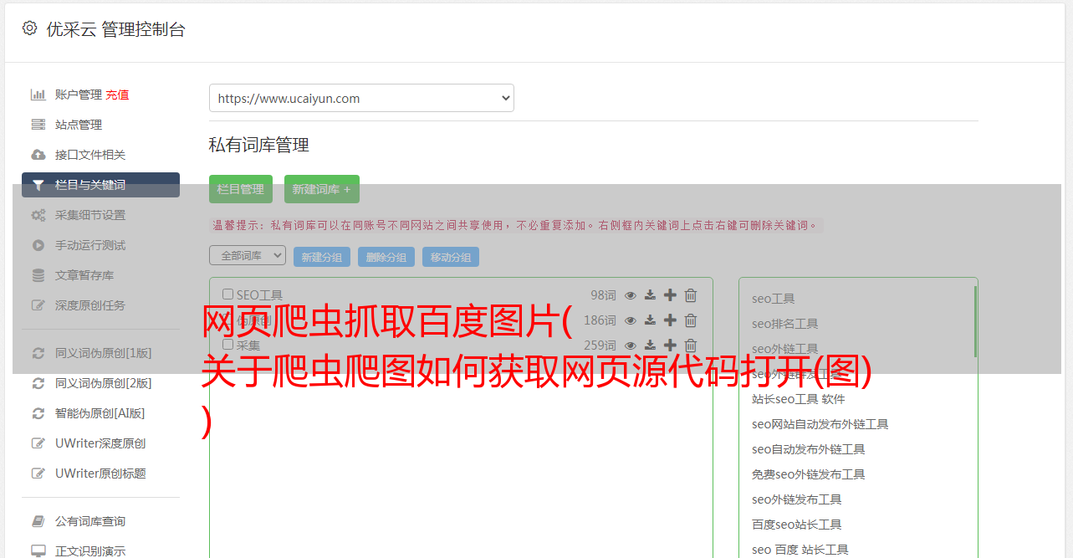1073x558 pixels.
Task: Click the 删除分组 button
Action: tap(386, 257)
